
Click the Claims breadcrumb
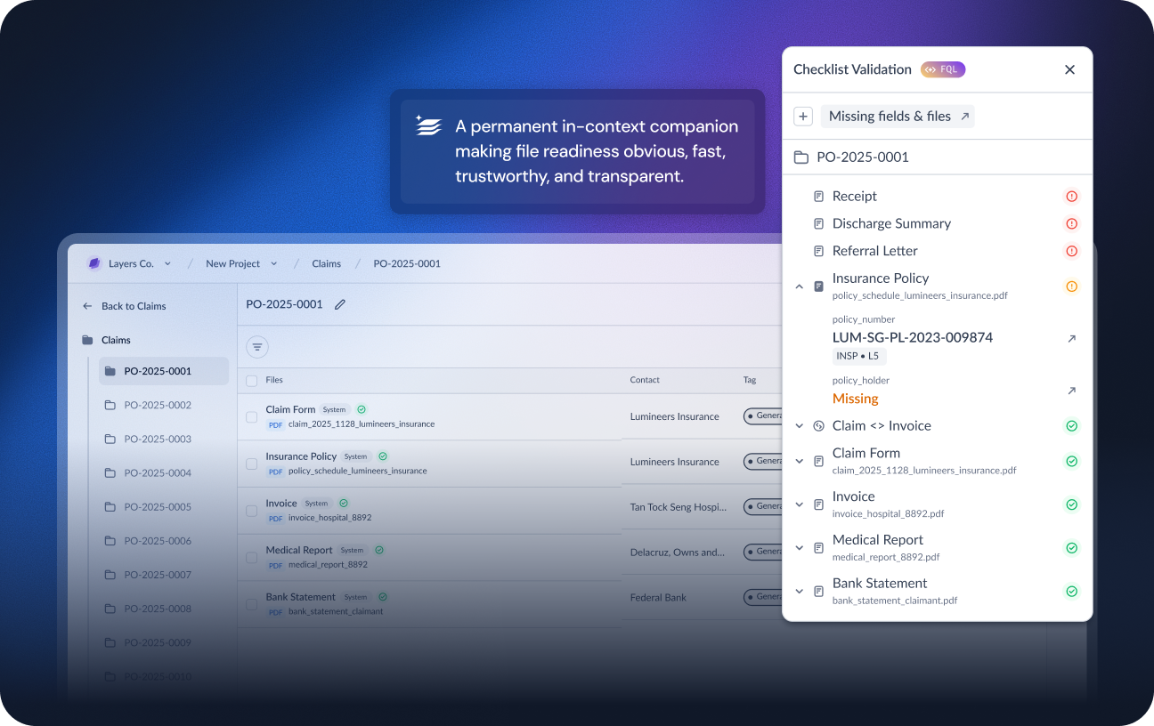click(327, 264)
